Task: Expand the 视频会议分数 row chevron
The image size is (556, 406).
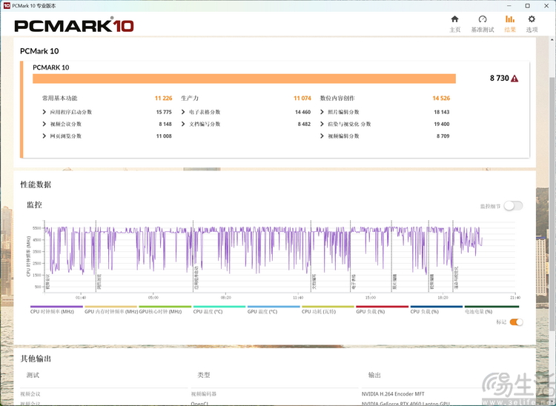Action: [44, 124]
